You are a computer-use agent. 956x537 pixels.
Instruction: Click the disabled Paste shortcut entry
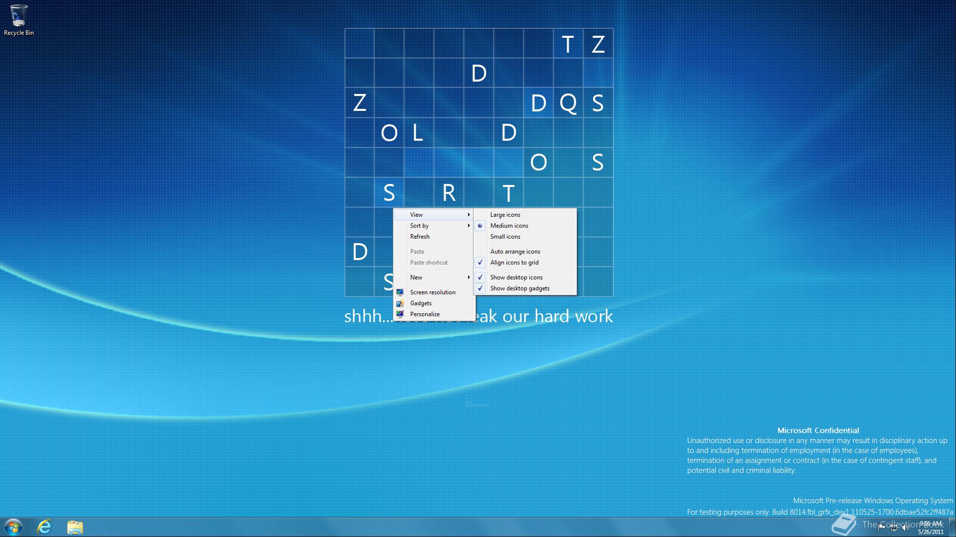click(434, 263)
